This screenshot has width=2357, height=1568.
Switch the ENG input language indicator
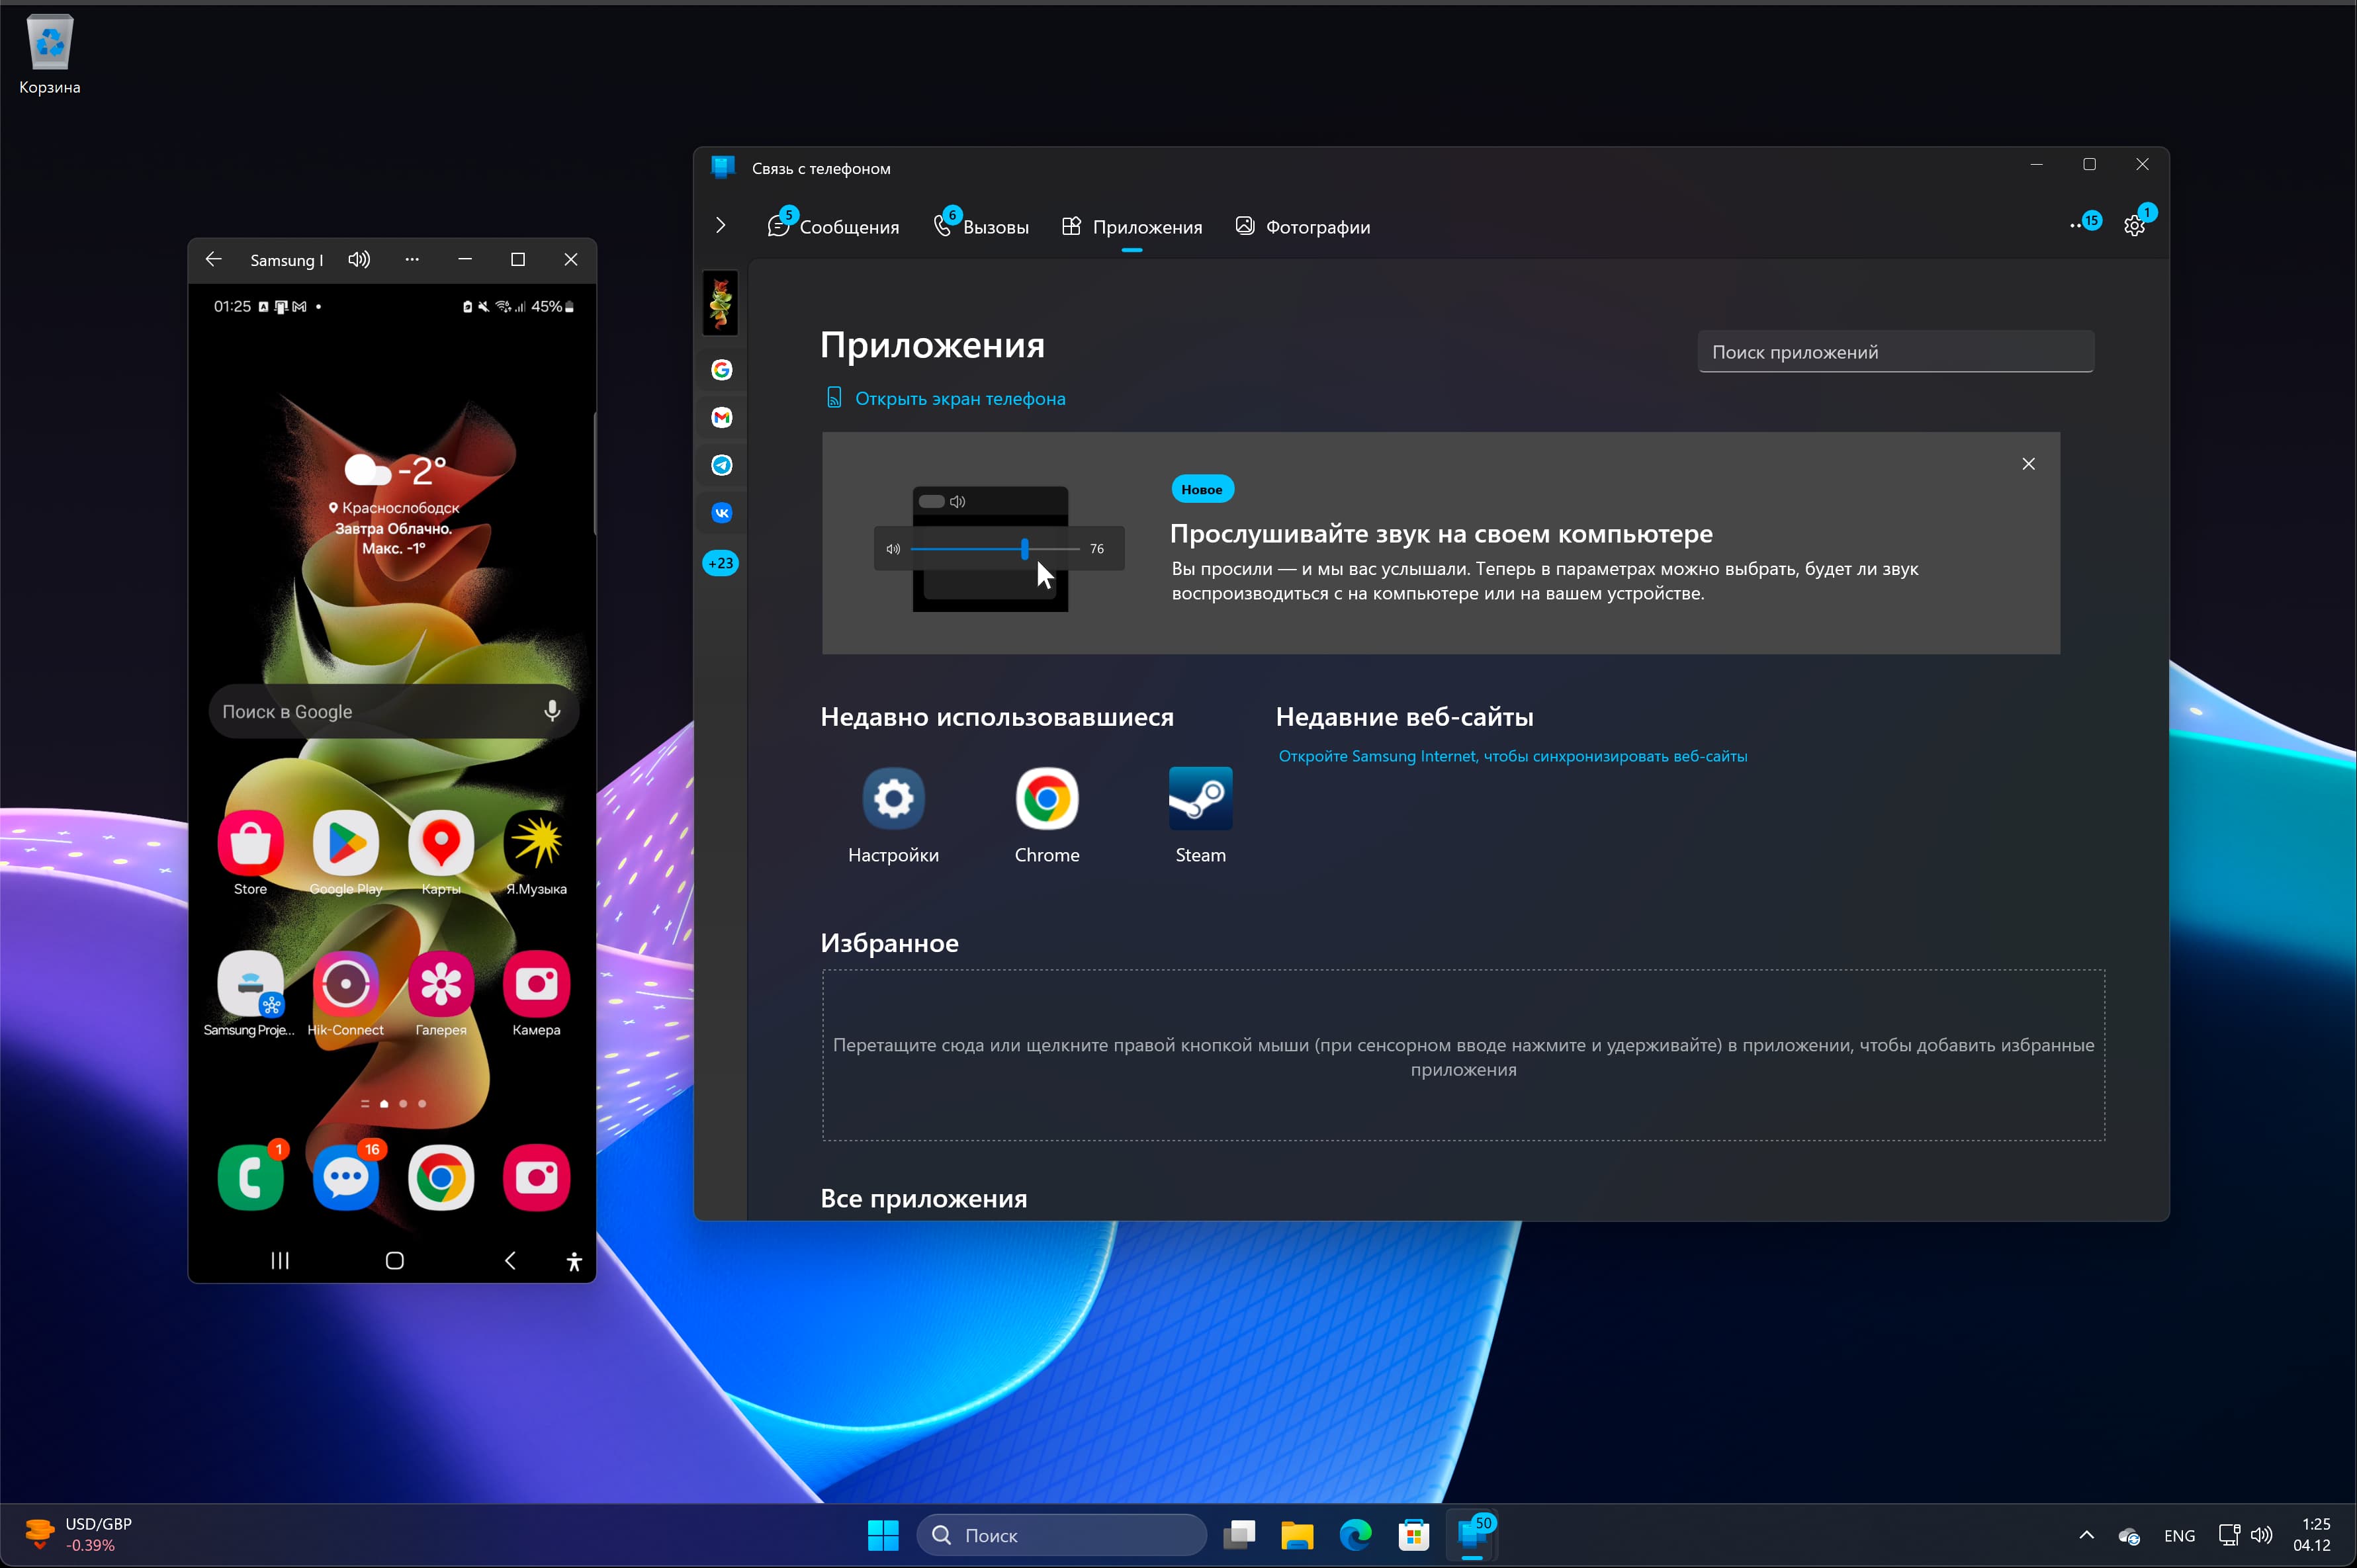click(x=2179, y=1536)
